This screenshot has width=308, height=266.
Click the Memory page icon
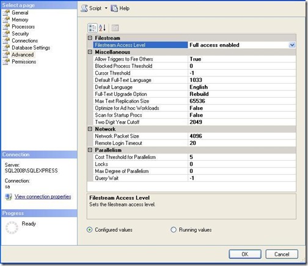(6, 20)
